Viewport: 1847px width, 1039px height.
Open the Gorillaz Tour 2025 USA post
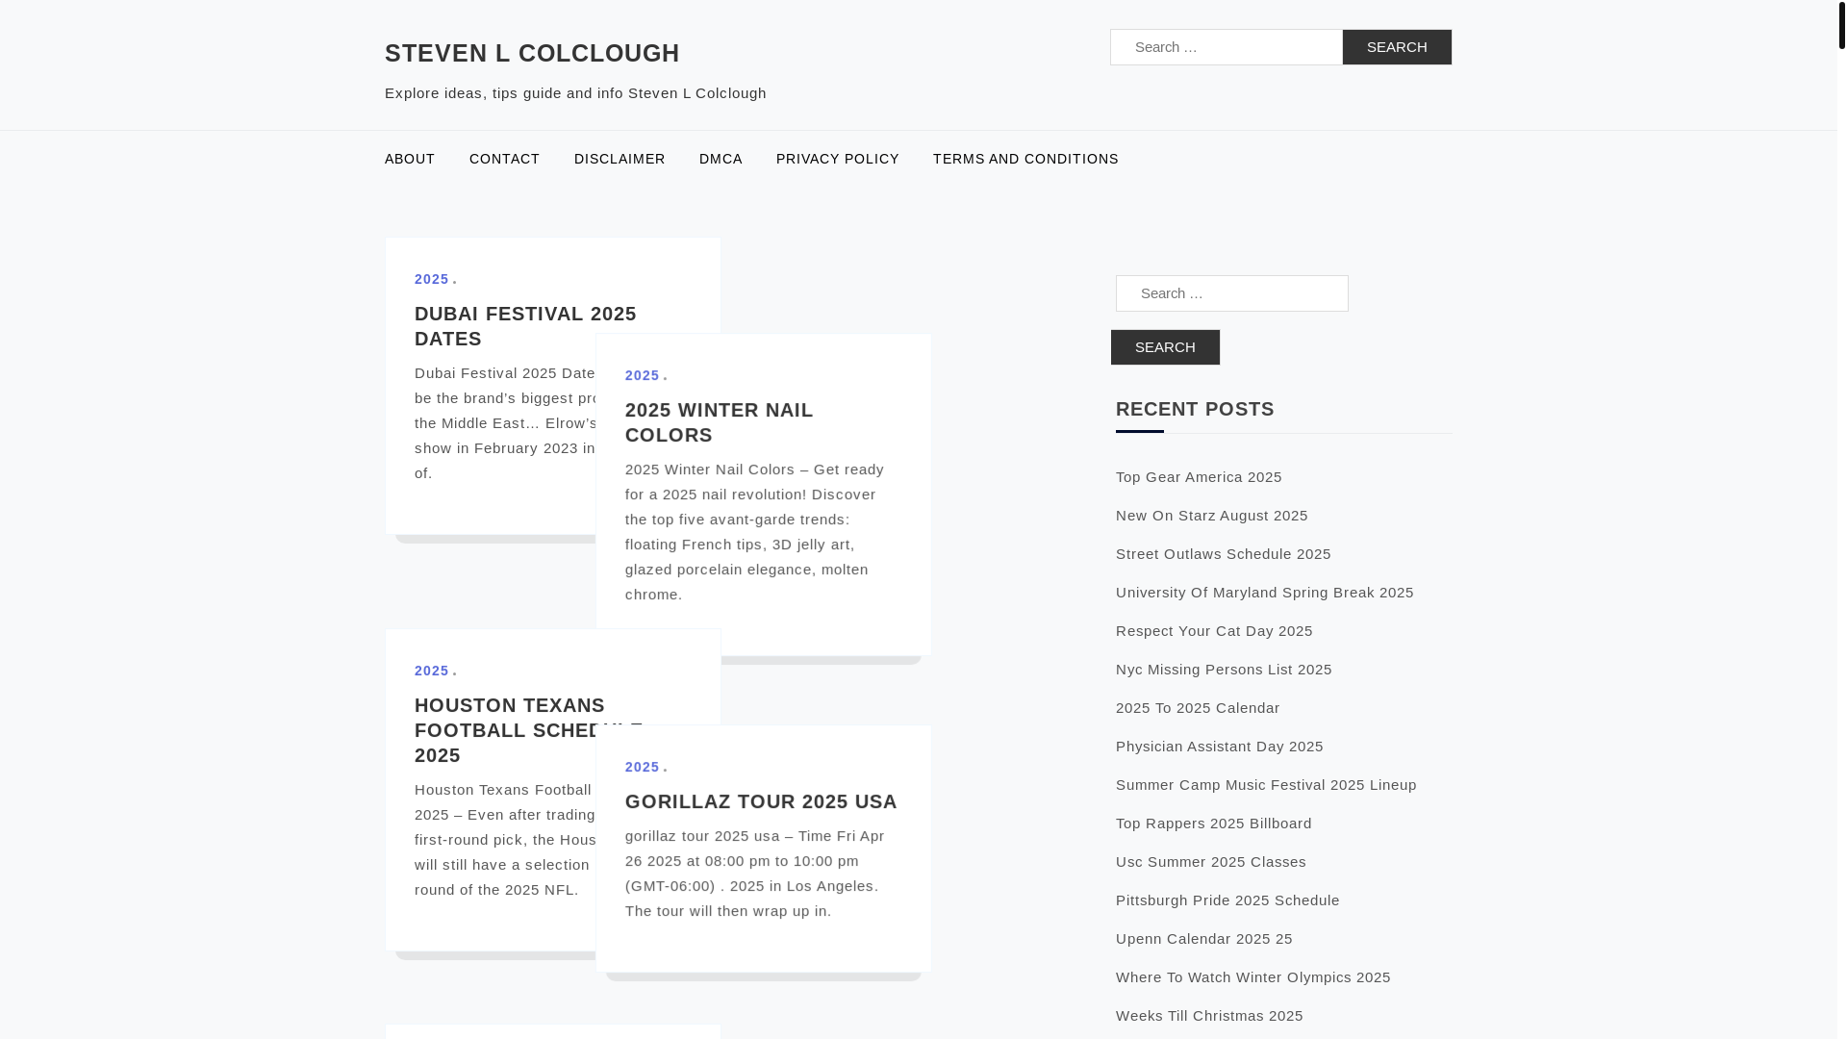point(761,801)
